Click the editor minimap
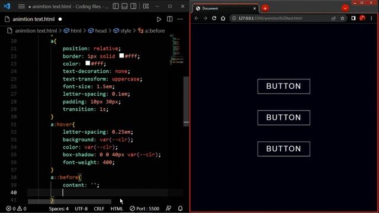Viewport: 379px width, 213px height. [x=176, y=50]
